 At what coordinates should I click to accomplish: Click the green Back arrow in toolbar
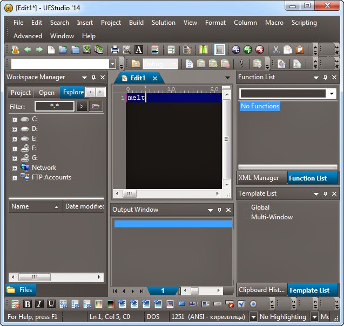coord(28,50)
